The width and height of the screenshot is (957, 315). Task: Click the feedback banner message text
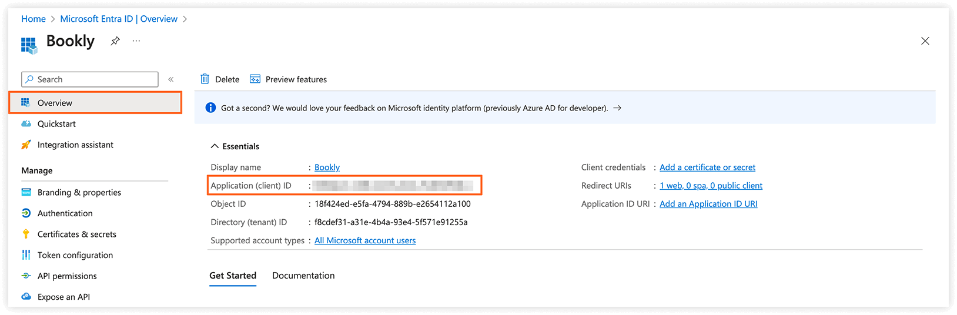(414, 108)
